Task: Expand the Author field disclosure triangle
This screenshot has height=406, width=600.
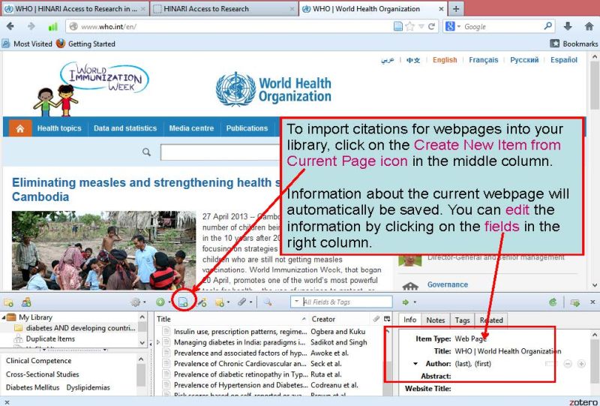Action: pyautogui.click(x=416, y=363)
